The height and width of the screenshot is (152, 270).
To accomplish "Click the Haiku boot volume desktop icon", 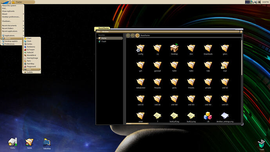I will (x=13, y=142).
